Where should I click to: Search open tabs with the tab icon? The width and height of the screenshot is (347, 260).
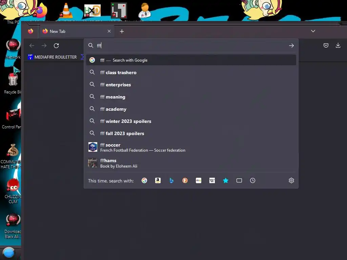[239, 180]
